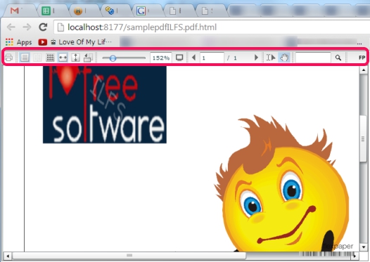Go to next page arrow
The image size is (370, 262).
pyautogui.click(x=256, y=58)
